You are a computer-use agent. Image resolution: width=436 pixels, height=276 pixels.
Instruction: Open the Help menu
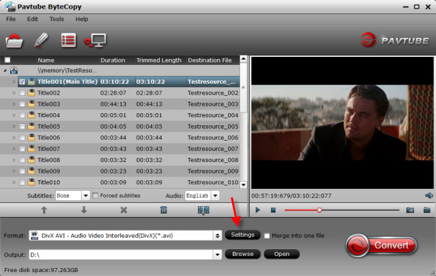(82, 19)
